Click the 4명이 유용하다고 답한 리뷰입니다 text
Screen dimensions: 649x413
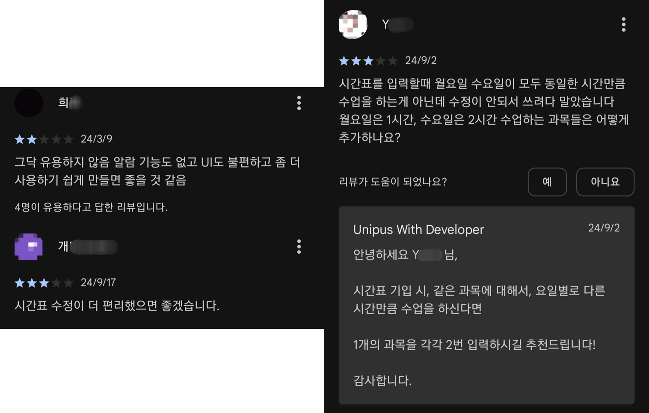(x=91, y=207)
